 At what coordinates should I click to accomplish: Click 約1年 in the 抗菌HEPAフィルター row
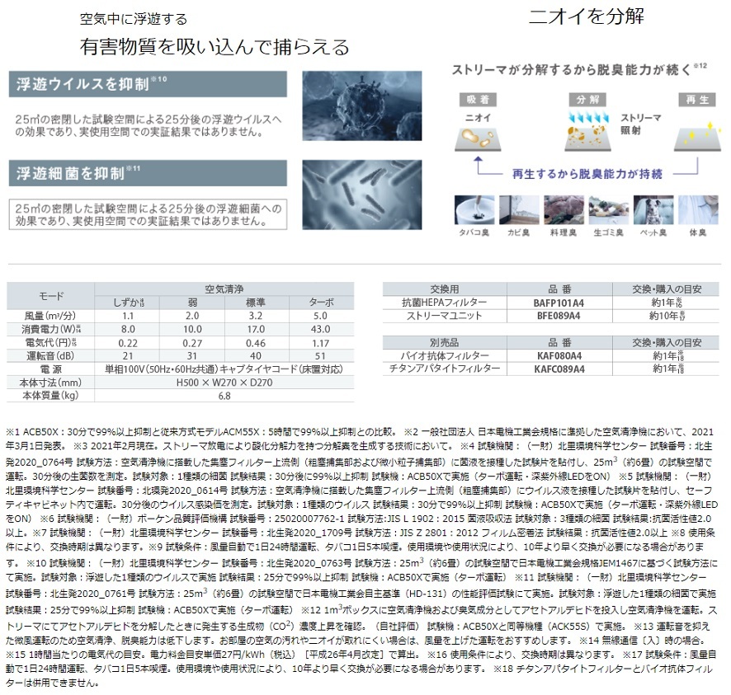click(667, 303)
